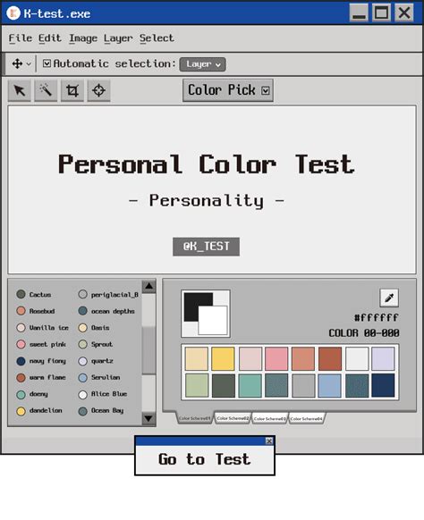
Task: Select the navy fiony color radio
Action: [21, 361]
